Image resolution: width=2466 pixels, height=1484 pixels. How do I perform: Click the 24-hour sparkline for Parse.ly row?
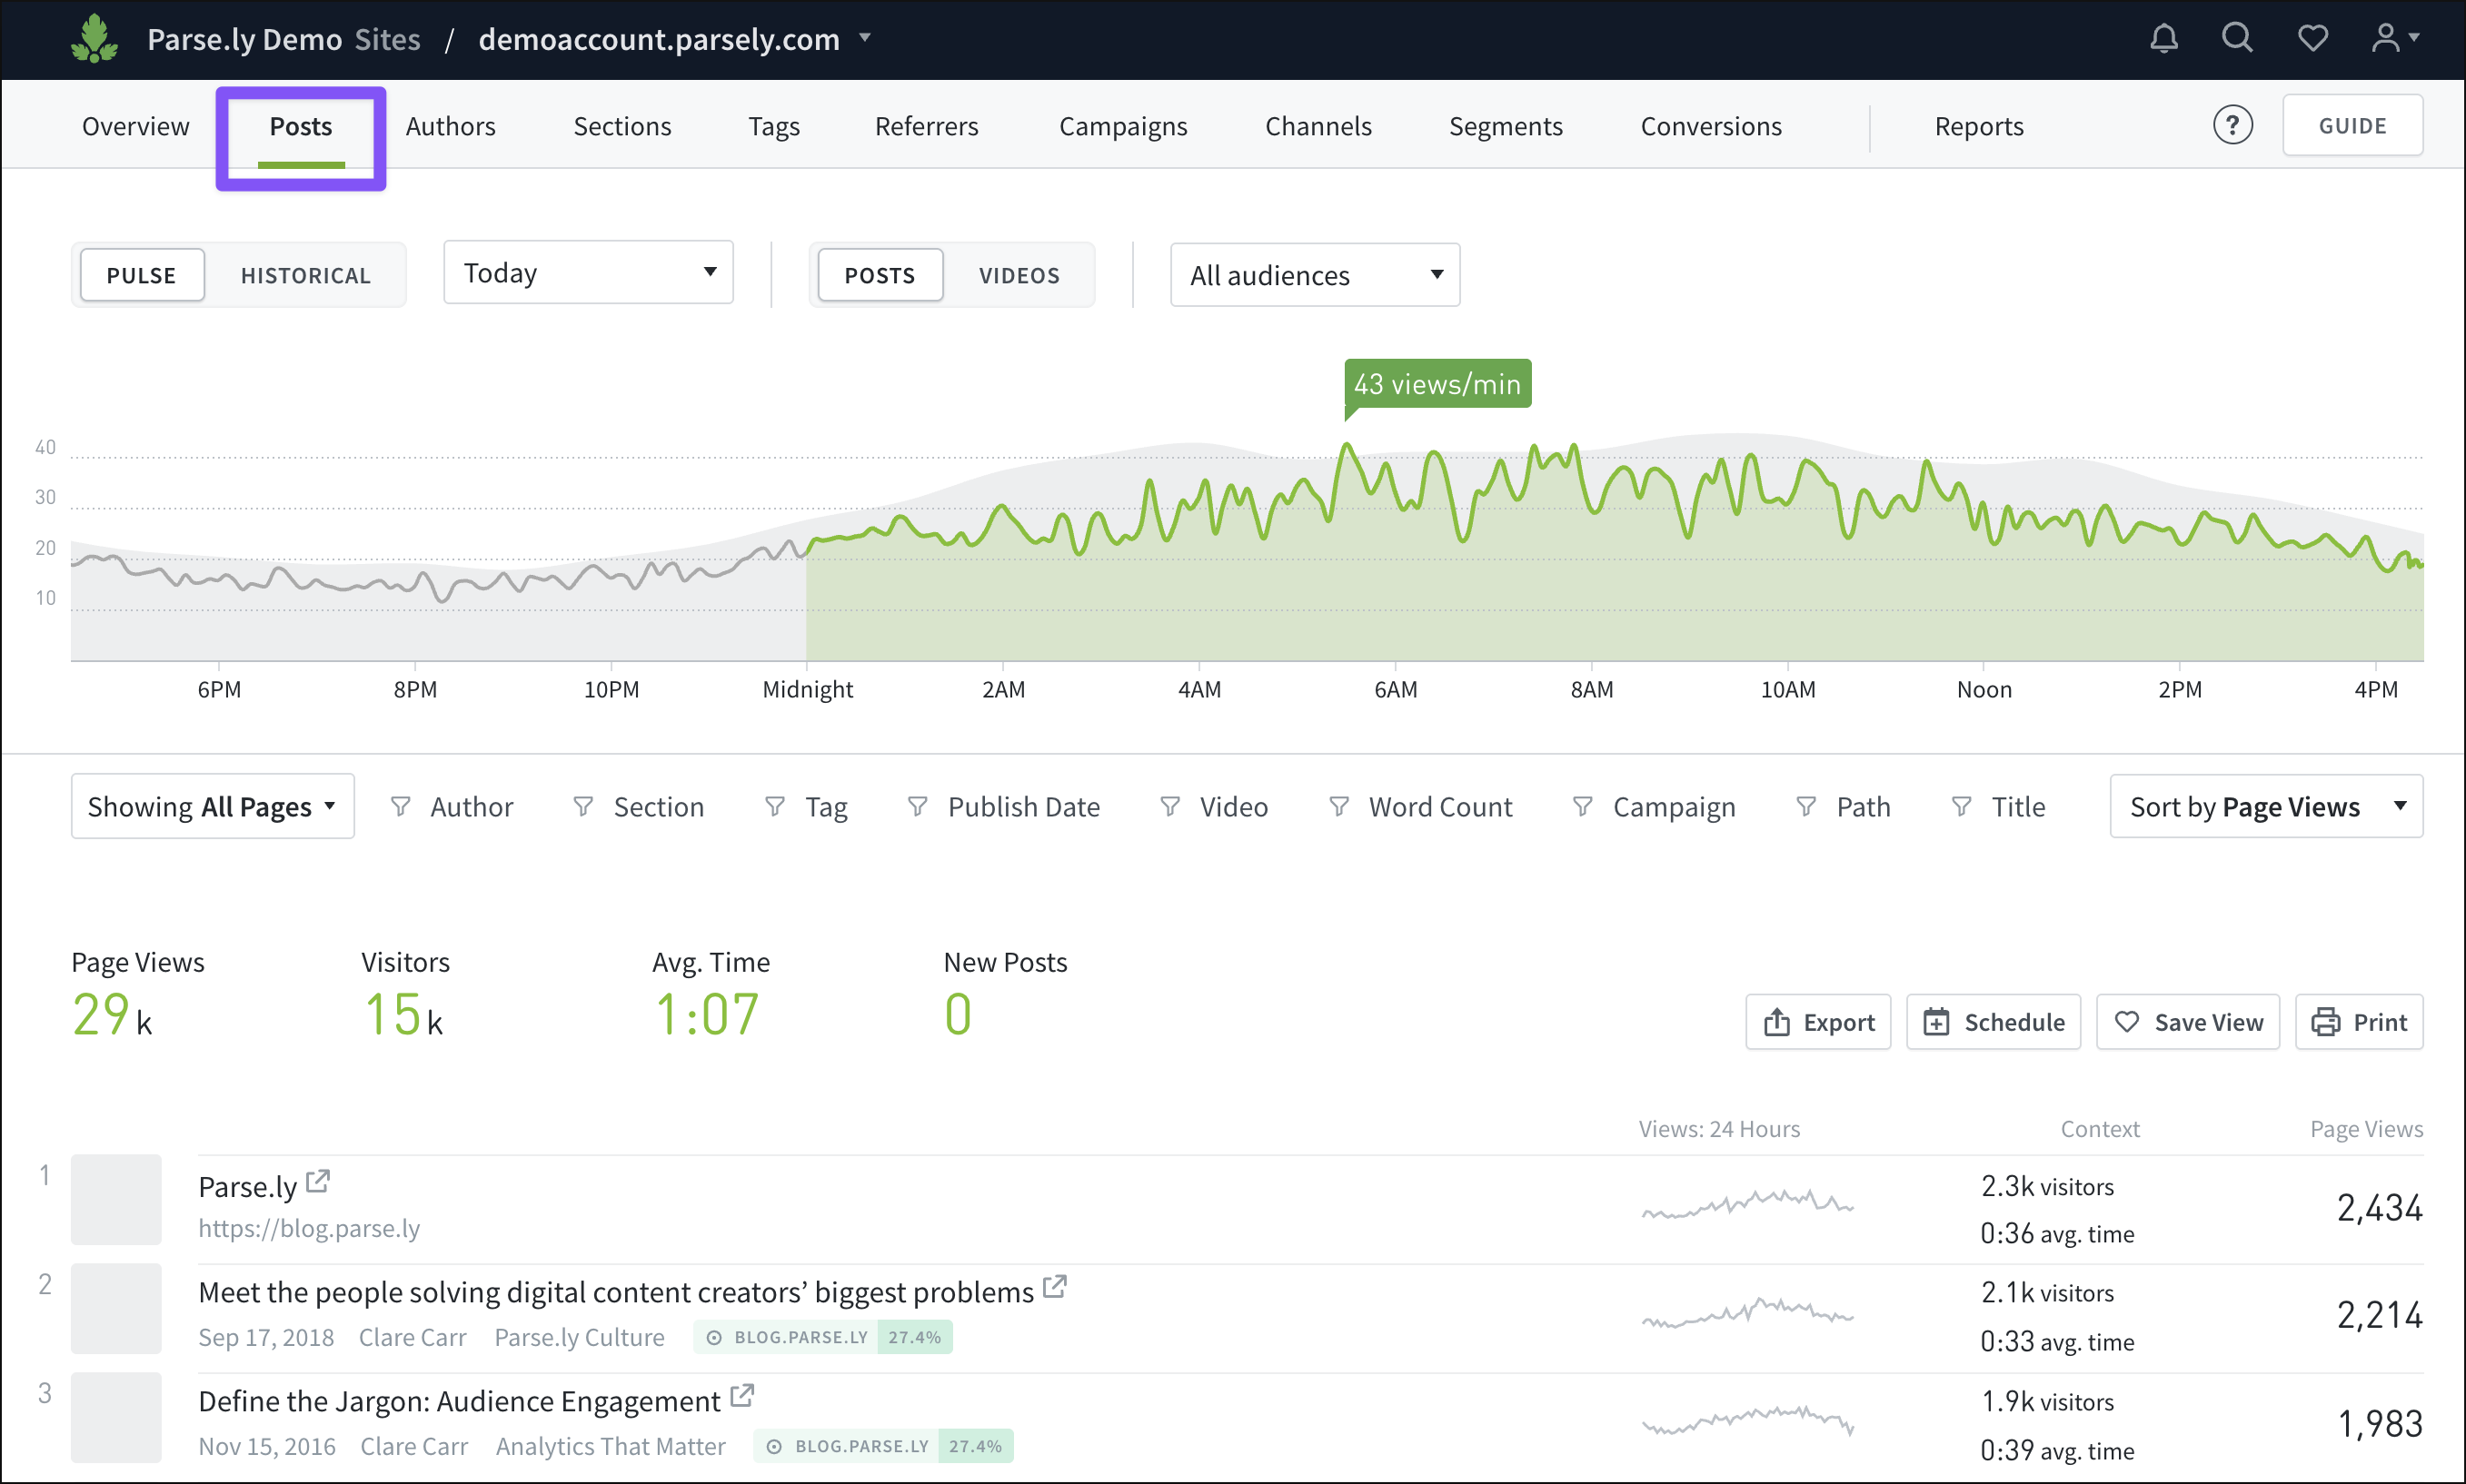click(1747, 1204)
